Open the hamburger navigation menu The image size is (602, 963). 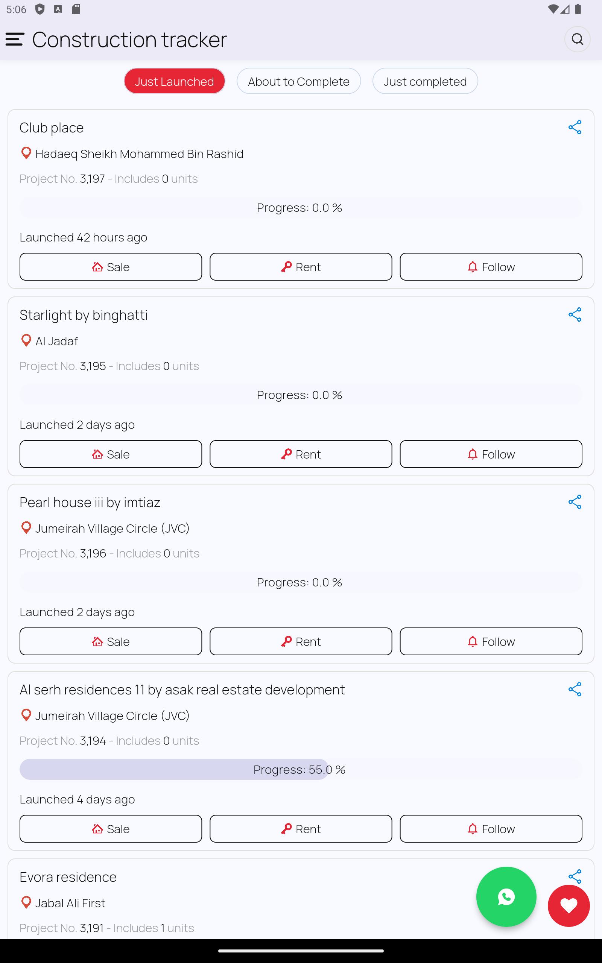(x=15, y=39)
